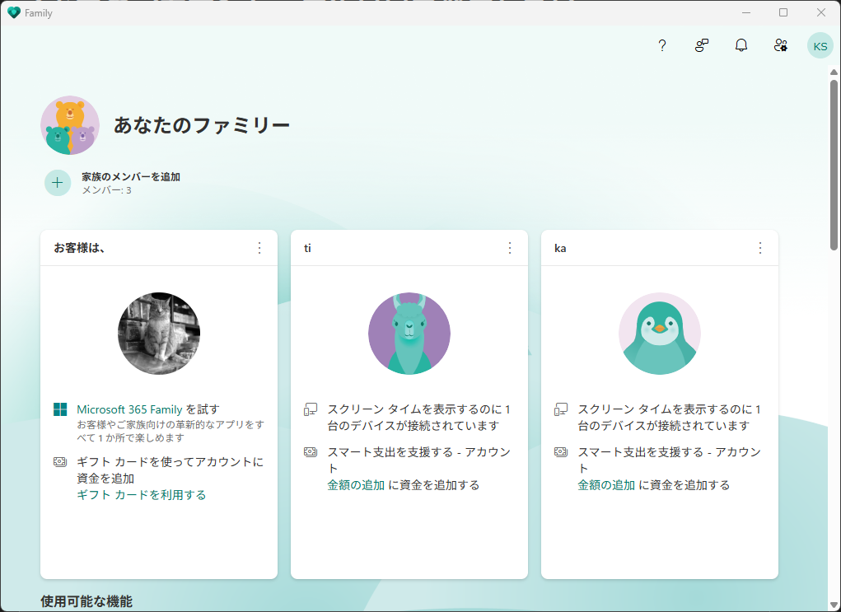This screenshot has width=841, height=612.
Task: Open the help icon
Action: point(661,45)
